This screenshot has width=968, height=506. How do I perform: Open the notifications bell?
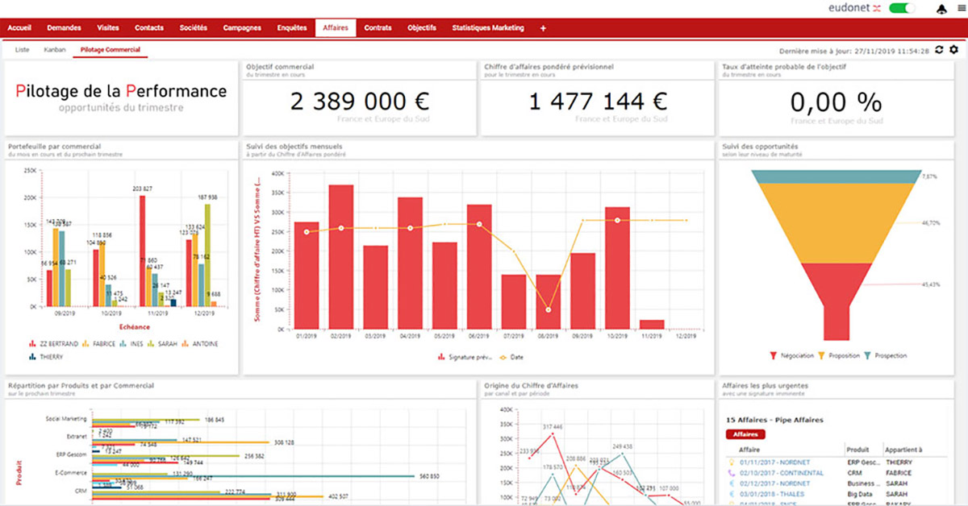click(x=941, y=9)
